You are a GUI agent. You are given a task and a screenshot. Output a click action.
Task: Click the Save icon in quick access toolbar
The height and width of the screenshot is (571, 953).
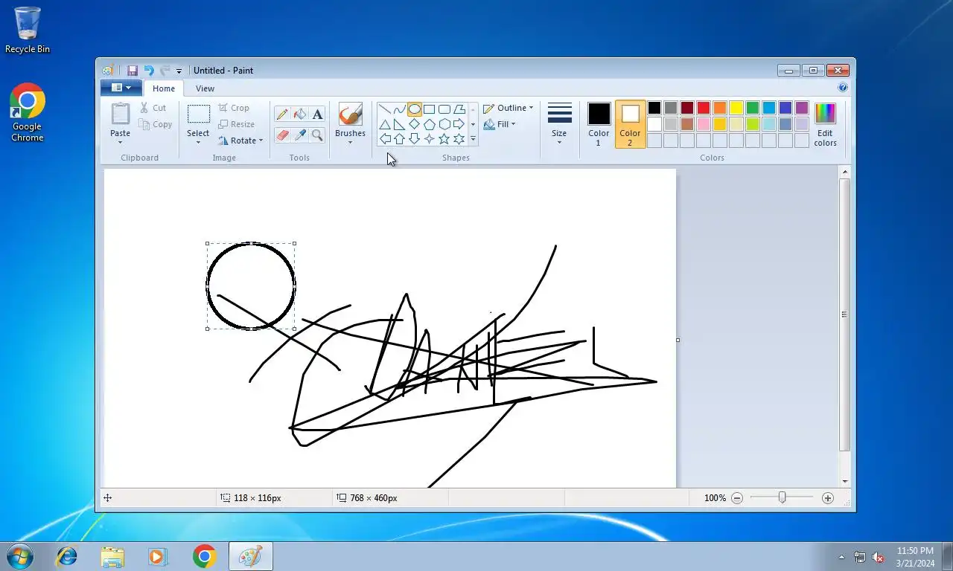[x=133, y=71]
